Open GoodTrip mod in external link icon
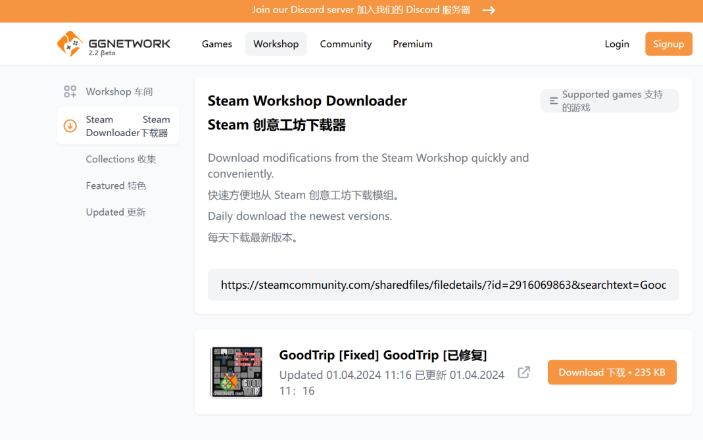 click(x=523, y=372)
